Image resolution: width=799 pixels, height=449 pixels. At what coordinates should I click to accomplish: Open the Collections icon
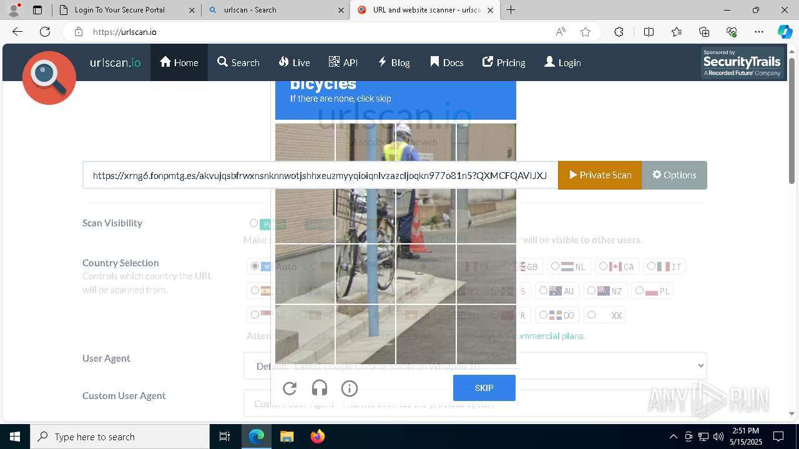(x=704, y=32)
